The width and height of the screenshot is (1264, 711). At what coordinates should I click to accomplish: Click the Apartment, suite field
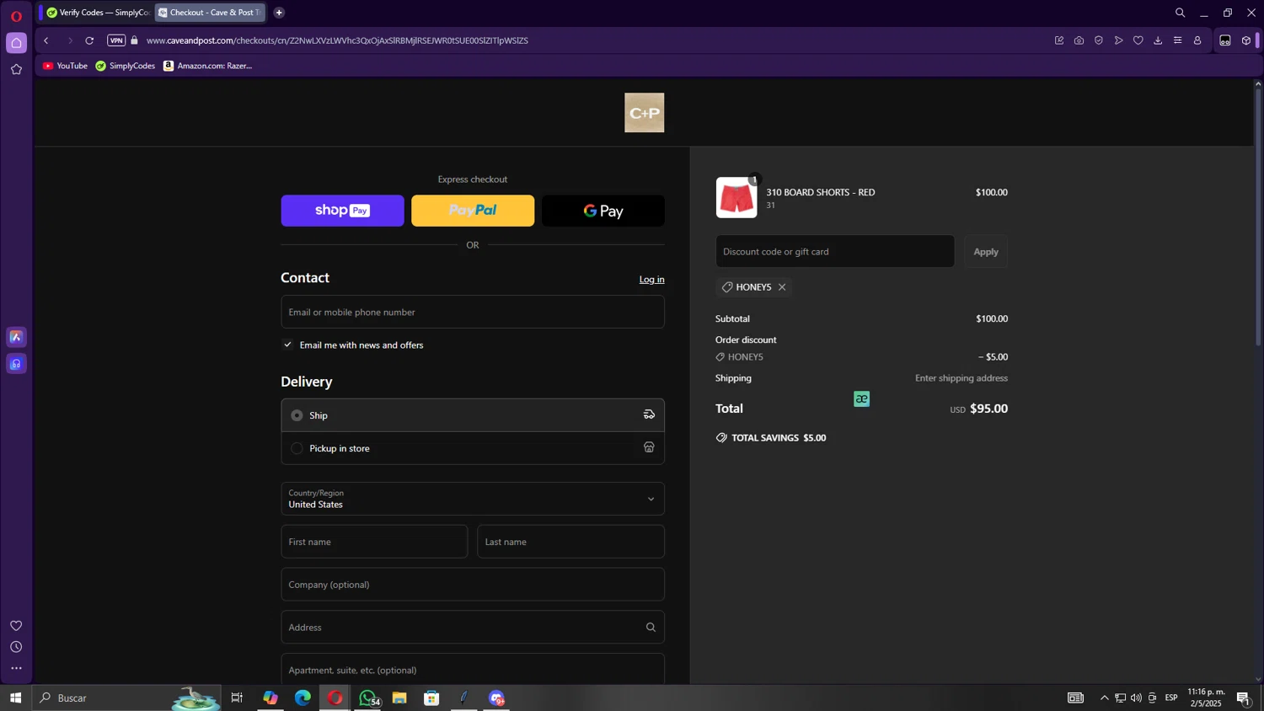point(473,670)
